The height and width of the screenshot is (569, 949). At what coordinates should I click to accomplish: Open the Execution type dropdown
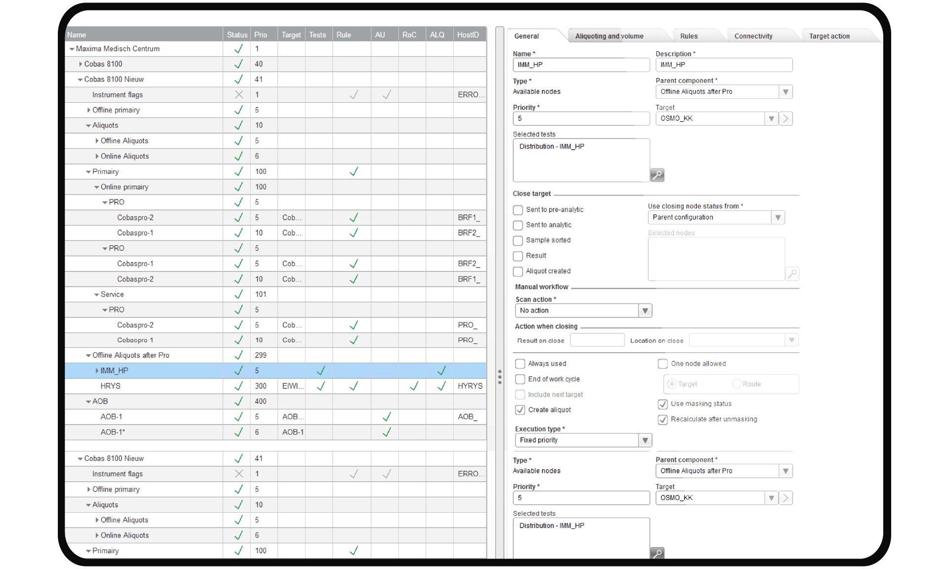pyautogui.click(x=645, y=440)
